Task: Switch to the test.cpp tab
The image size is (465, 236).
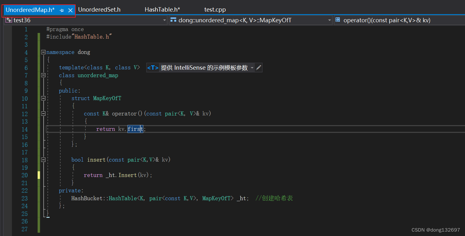Action: (215, 10)
